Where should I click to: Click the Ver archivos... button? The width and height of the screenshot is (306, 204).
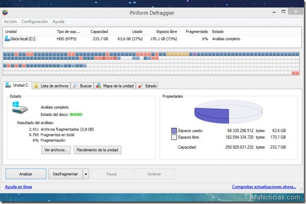56,150
